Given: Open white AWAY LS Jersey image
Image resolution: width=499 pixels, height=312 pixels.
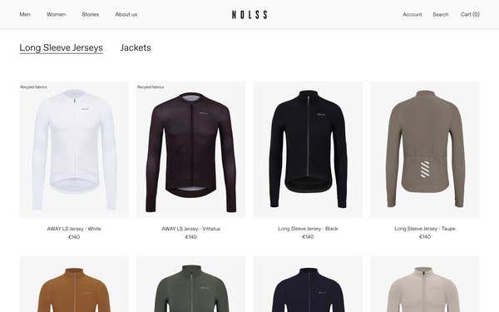Looking at the screenshot, I should pyautogui.click(x=74, y=150).
